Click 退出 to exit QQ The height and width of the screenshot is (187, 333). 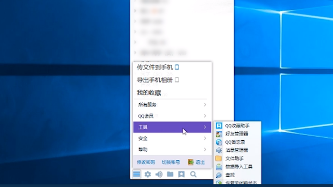point(196,162)
